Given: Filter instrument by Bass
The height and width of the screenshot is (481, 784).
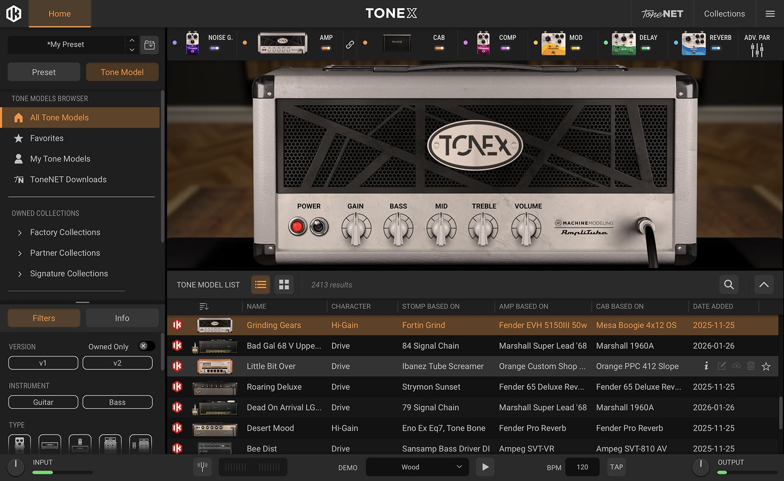Looking at the screenshot, I should [x=117, y=402].
